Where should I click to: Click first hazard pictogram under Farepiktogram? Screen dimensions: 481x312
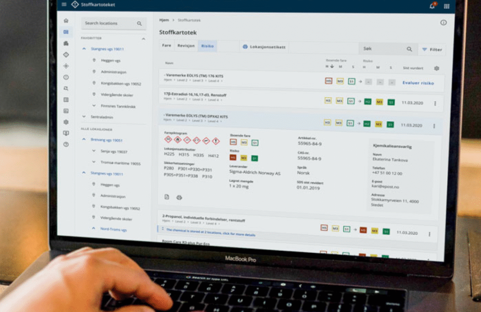point(168,139)
